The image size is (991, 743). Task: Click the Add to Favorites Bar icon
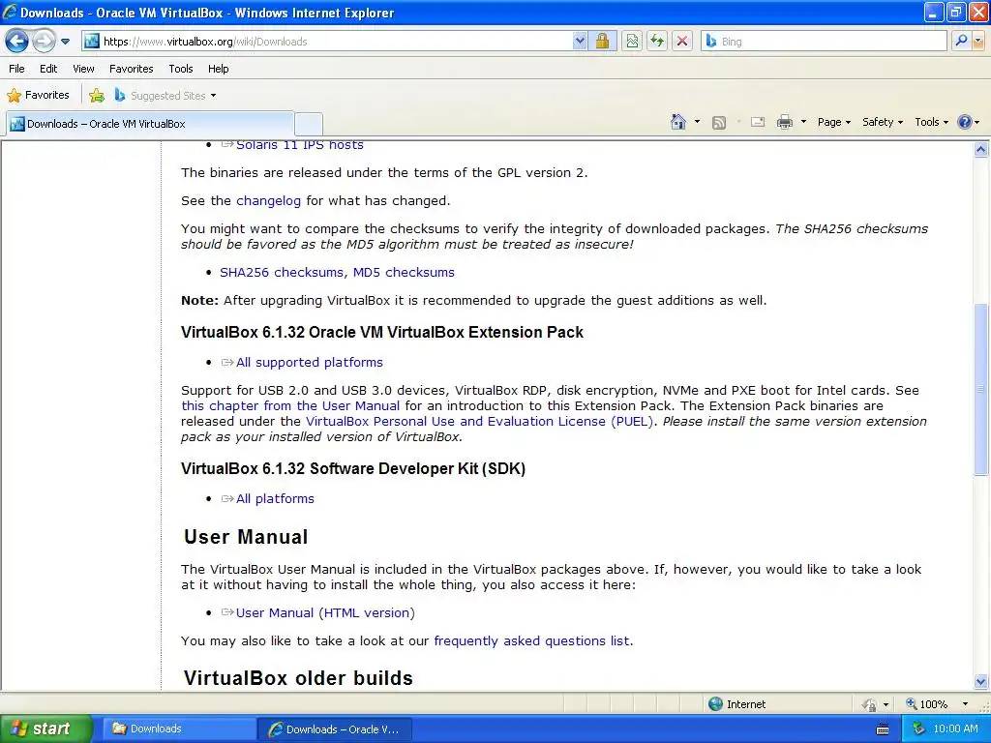tap(97, 96)
